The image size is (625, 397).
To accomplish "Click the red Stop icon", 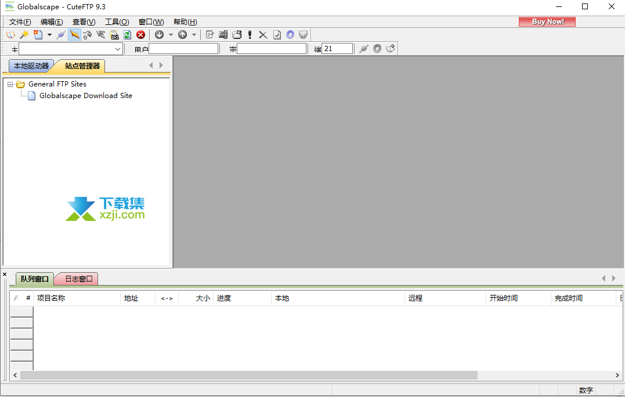I will 140,35.
